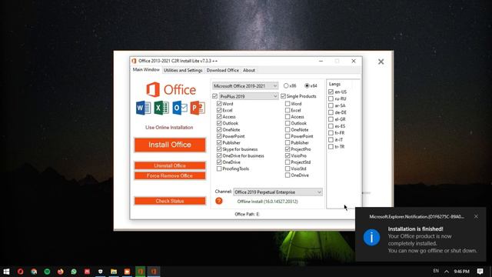Uncheck the en-US language
This screenshot has width=492, height=277.
pyautogui.click(x=331, y=92)
